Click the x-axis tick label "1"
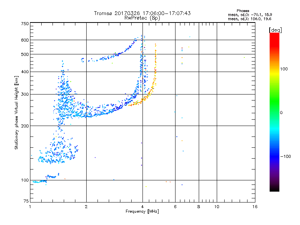Image resolution: width=300 pixels, height=225 pixels. tap(30, 207)
